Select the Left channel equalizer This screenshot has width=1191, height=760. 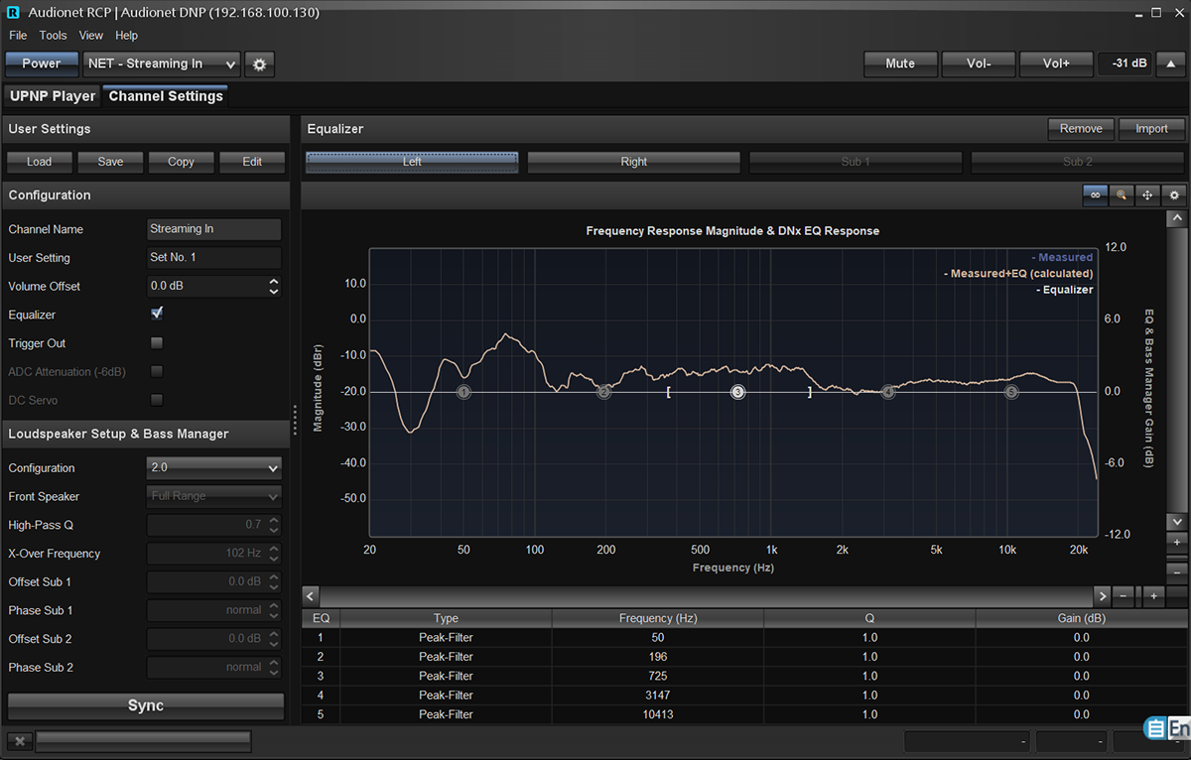click(x=412, y=162)
